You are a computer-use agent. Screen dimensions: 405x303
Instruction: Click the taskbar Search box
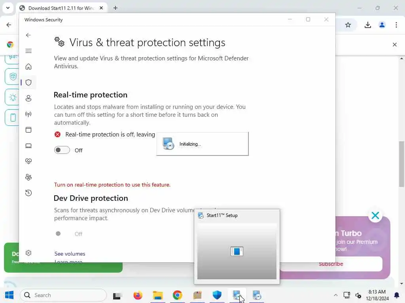(x=63, y=295)
